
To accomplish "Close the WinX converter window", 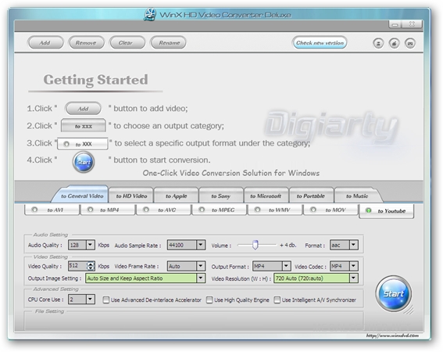I will (x=412, y=24).
